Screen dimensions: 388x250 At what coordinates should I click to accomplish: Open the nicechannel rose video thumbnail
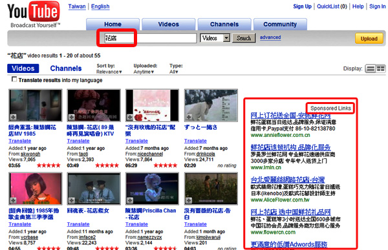pyautogui.click(x=152, y=105)
